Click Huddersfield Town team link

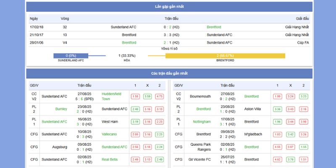111,96
